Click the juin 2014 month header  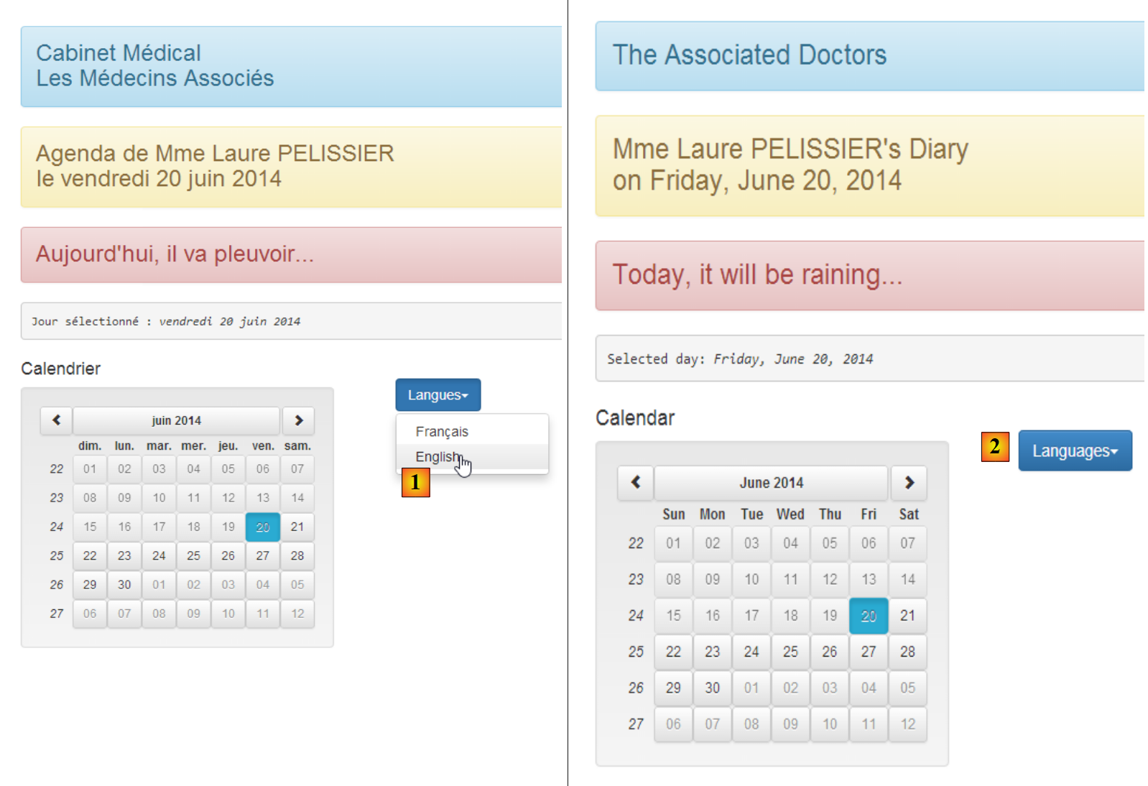(x=176, y=420)
